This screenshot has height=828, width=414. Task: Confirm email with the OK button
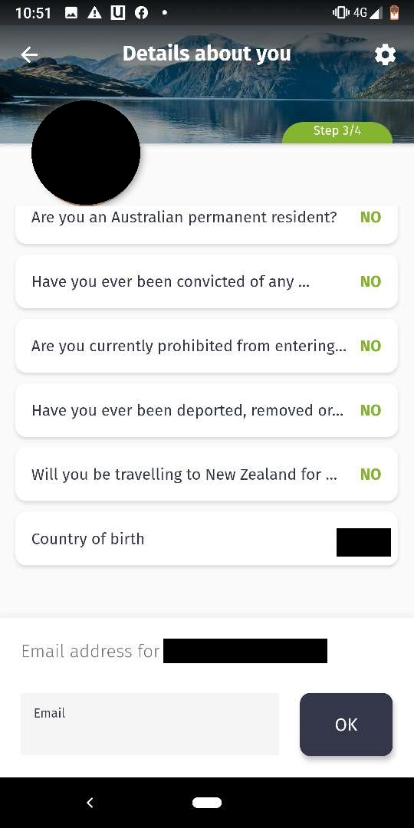(346, 724)
